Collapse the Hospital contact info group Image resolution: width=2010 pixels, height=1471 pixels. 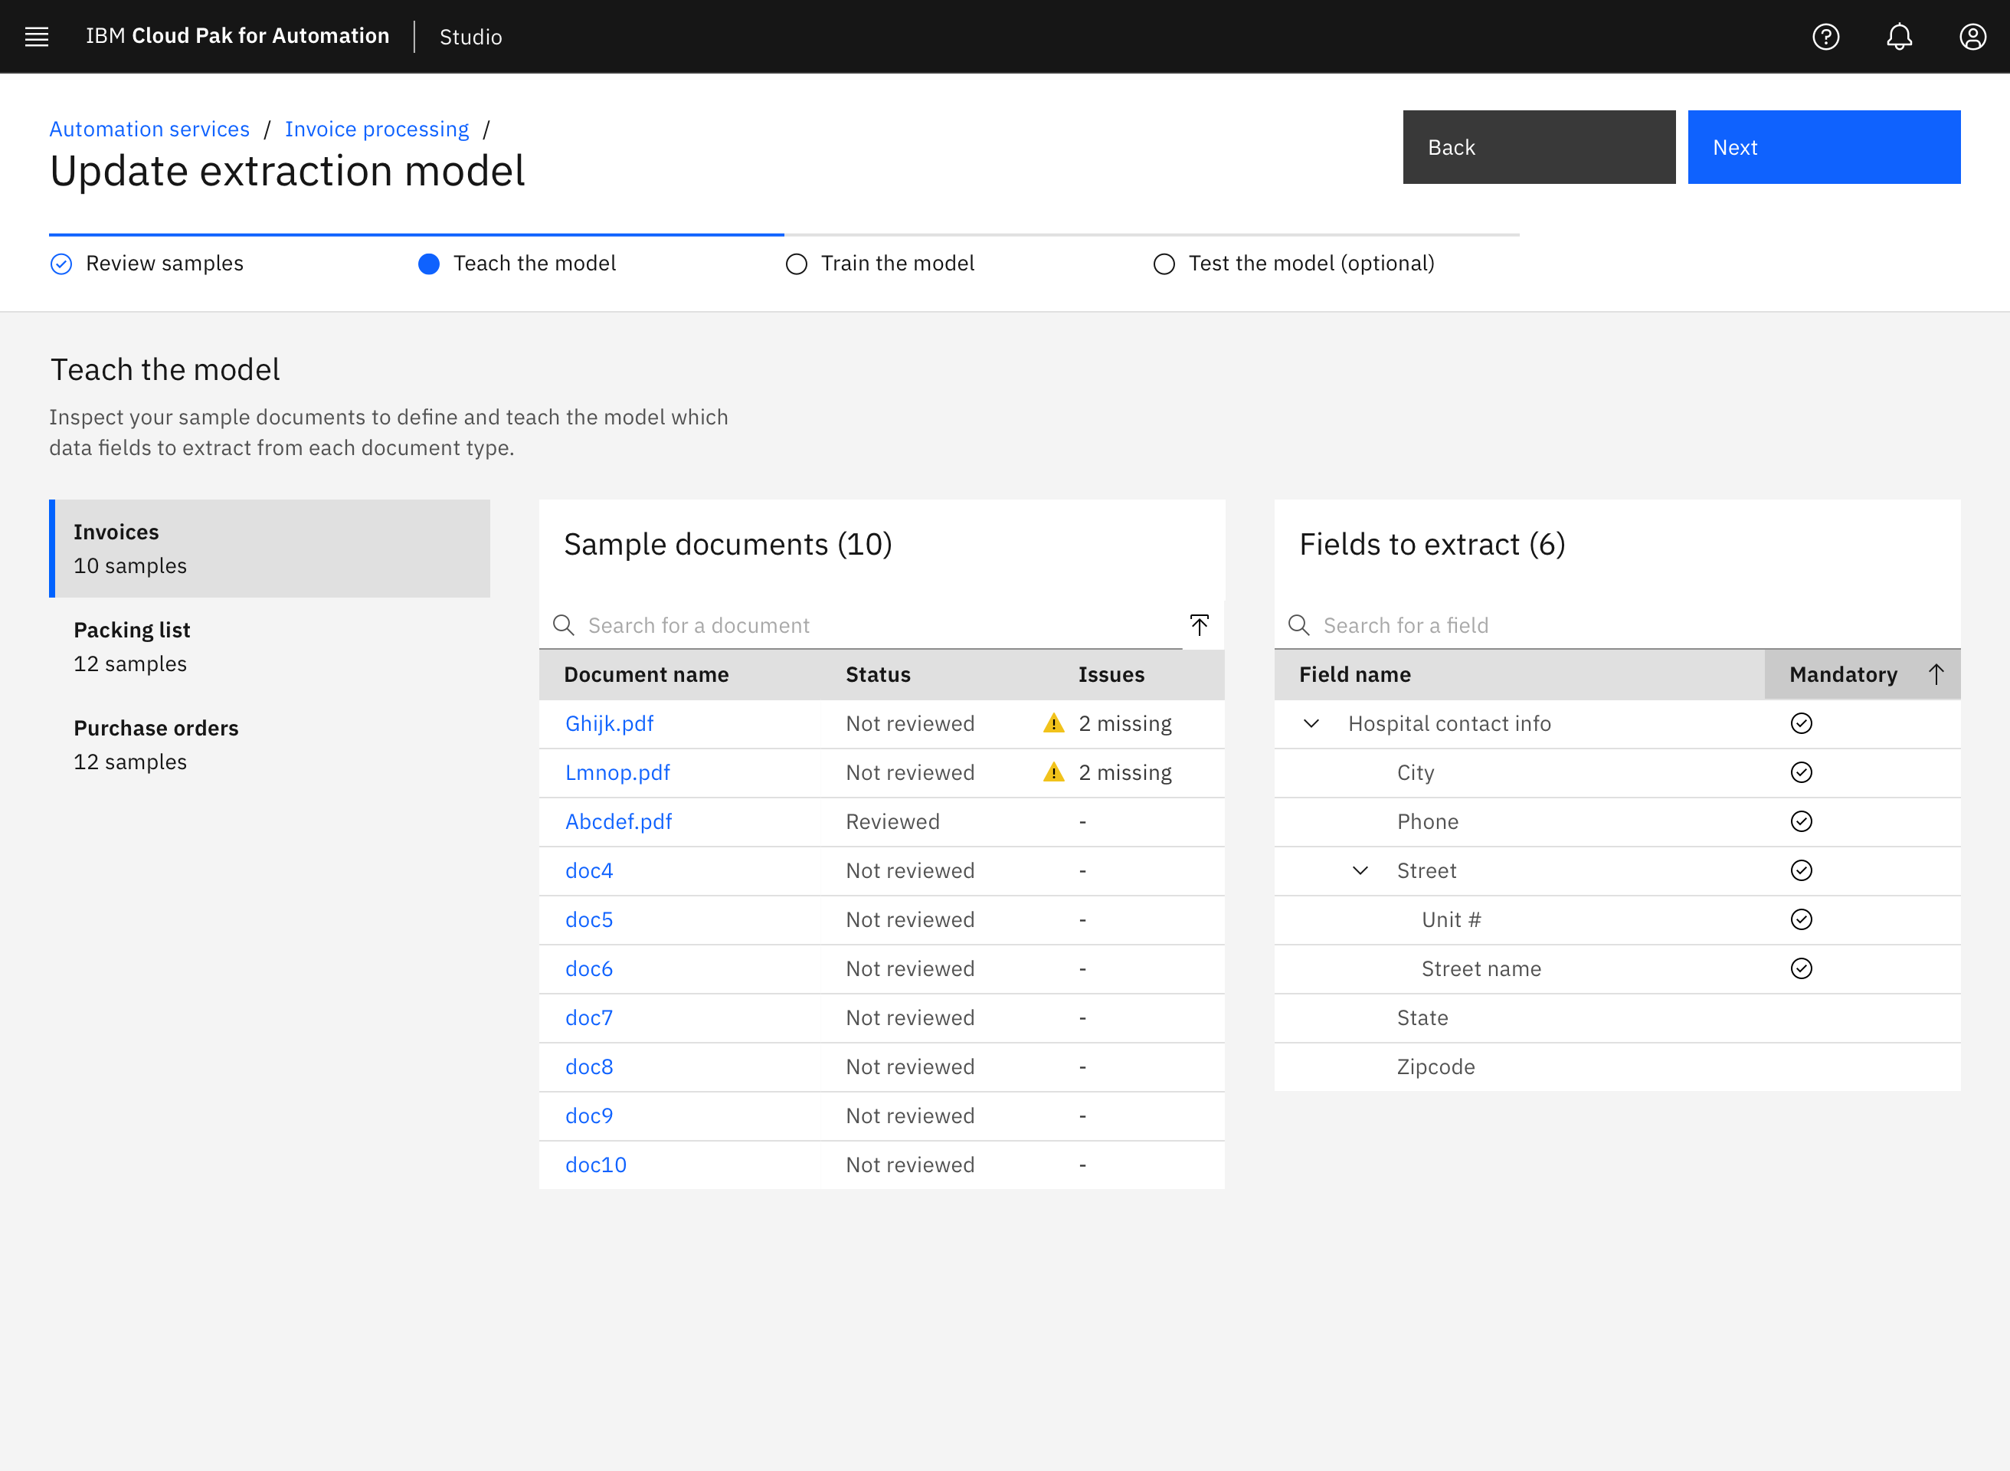1311,723
